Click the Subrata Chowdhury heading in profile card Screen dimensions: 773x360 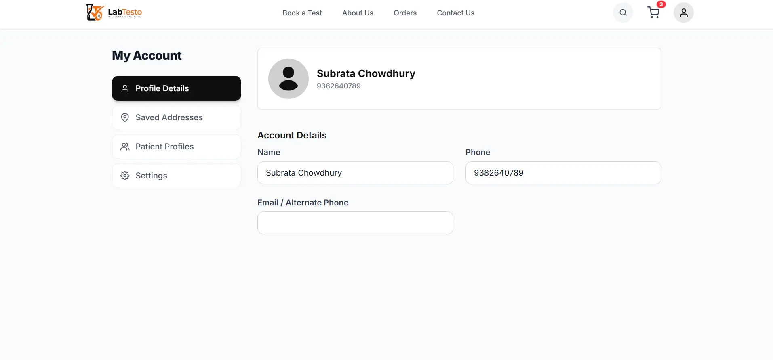(366, 73)
